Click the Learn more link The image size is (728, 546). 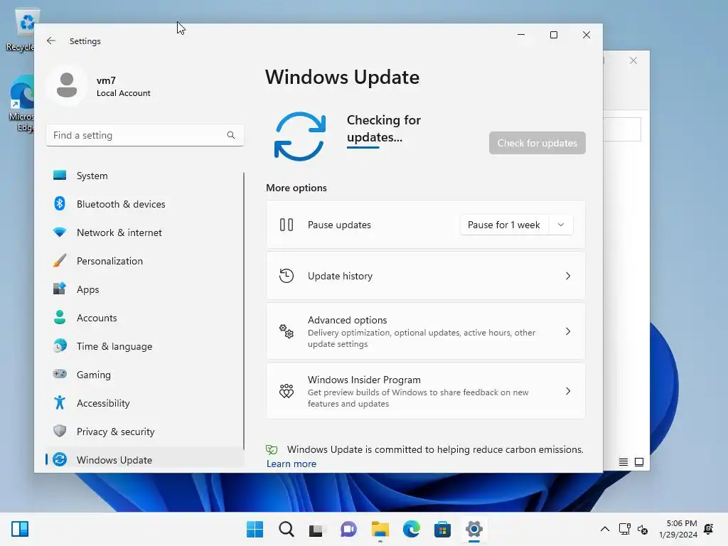(291, 464)
